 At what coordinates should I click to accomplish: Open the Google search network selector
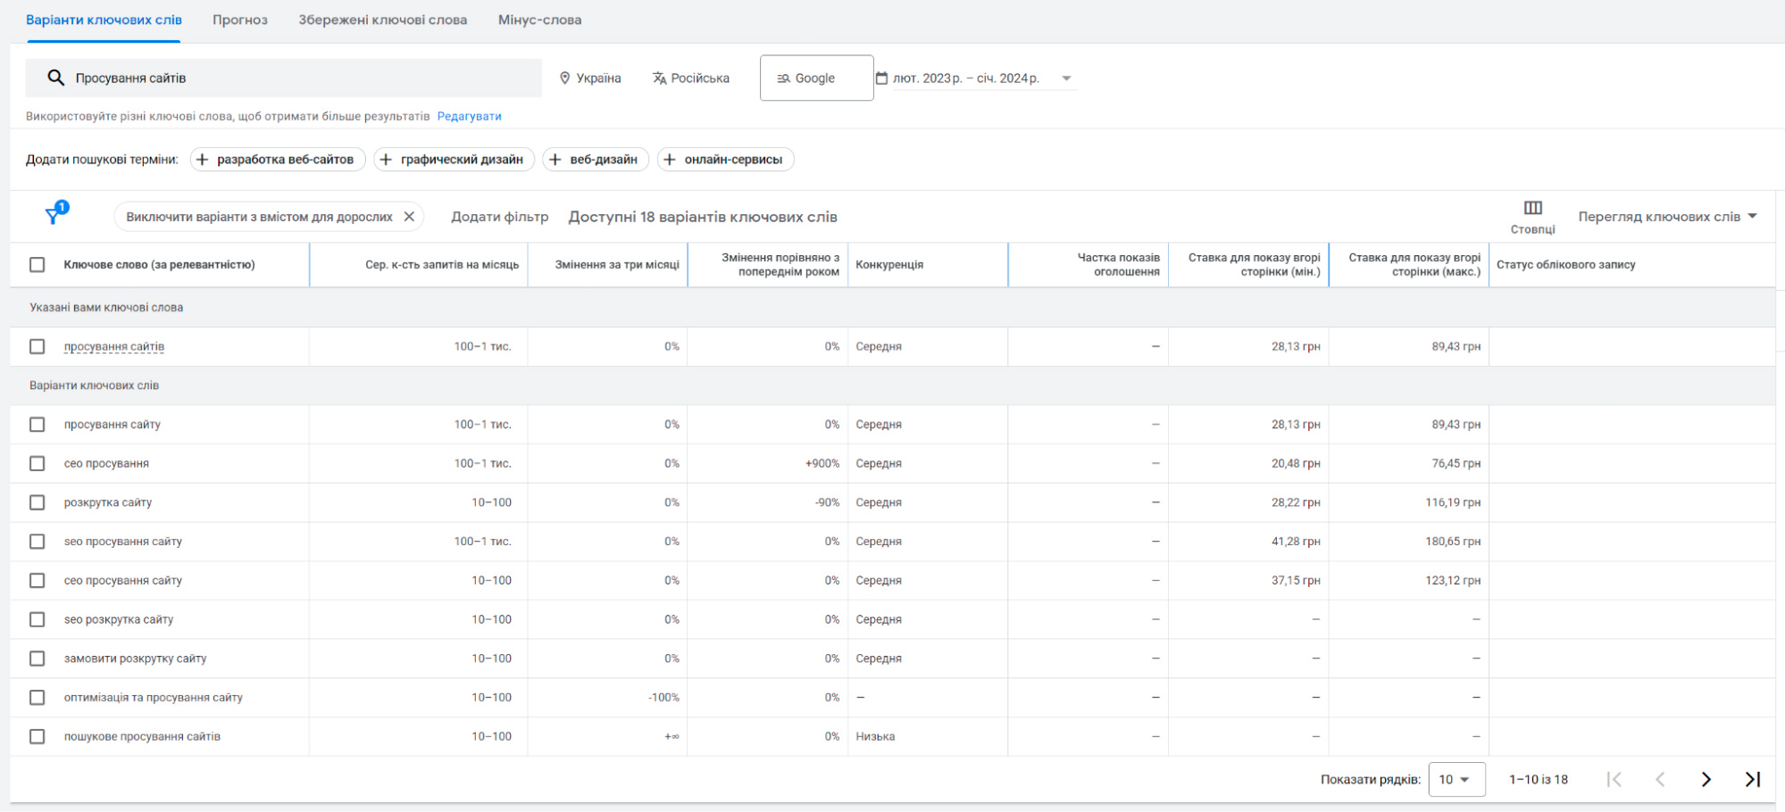tap(816, 78)
